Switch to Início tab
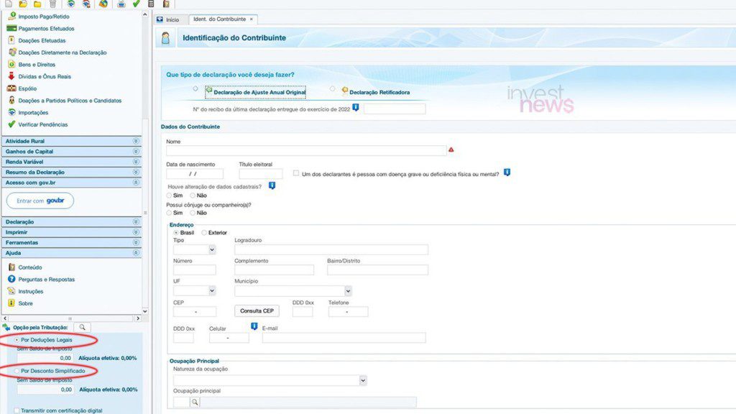 [x=168, y=19]
